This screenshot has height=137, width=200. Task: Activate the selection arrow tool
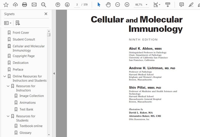[x=99, y=5]
